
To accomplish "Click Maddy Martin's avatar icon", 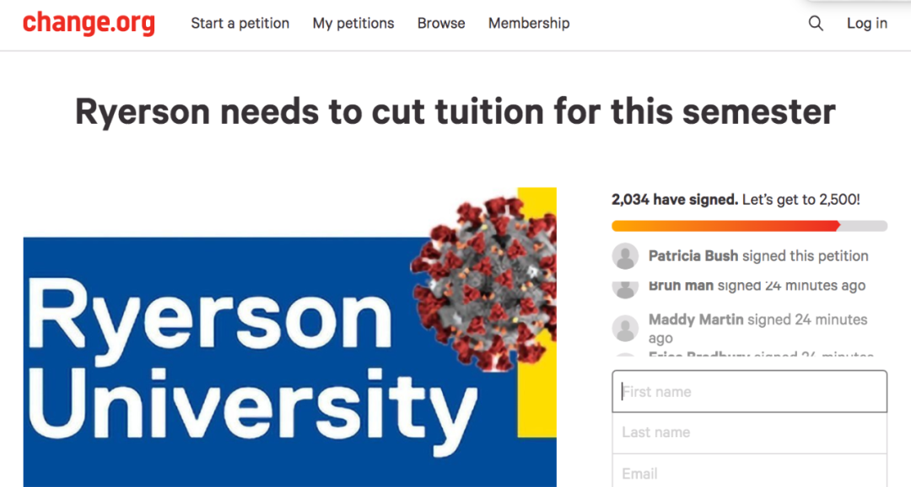I will pos(625,328).
